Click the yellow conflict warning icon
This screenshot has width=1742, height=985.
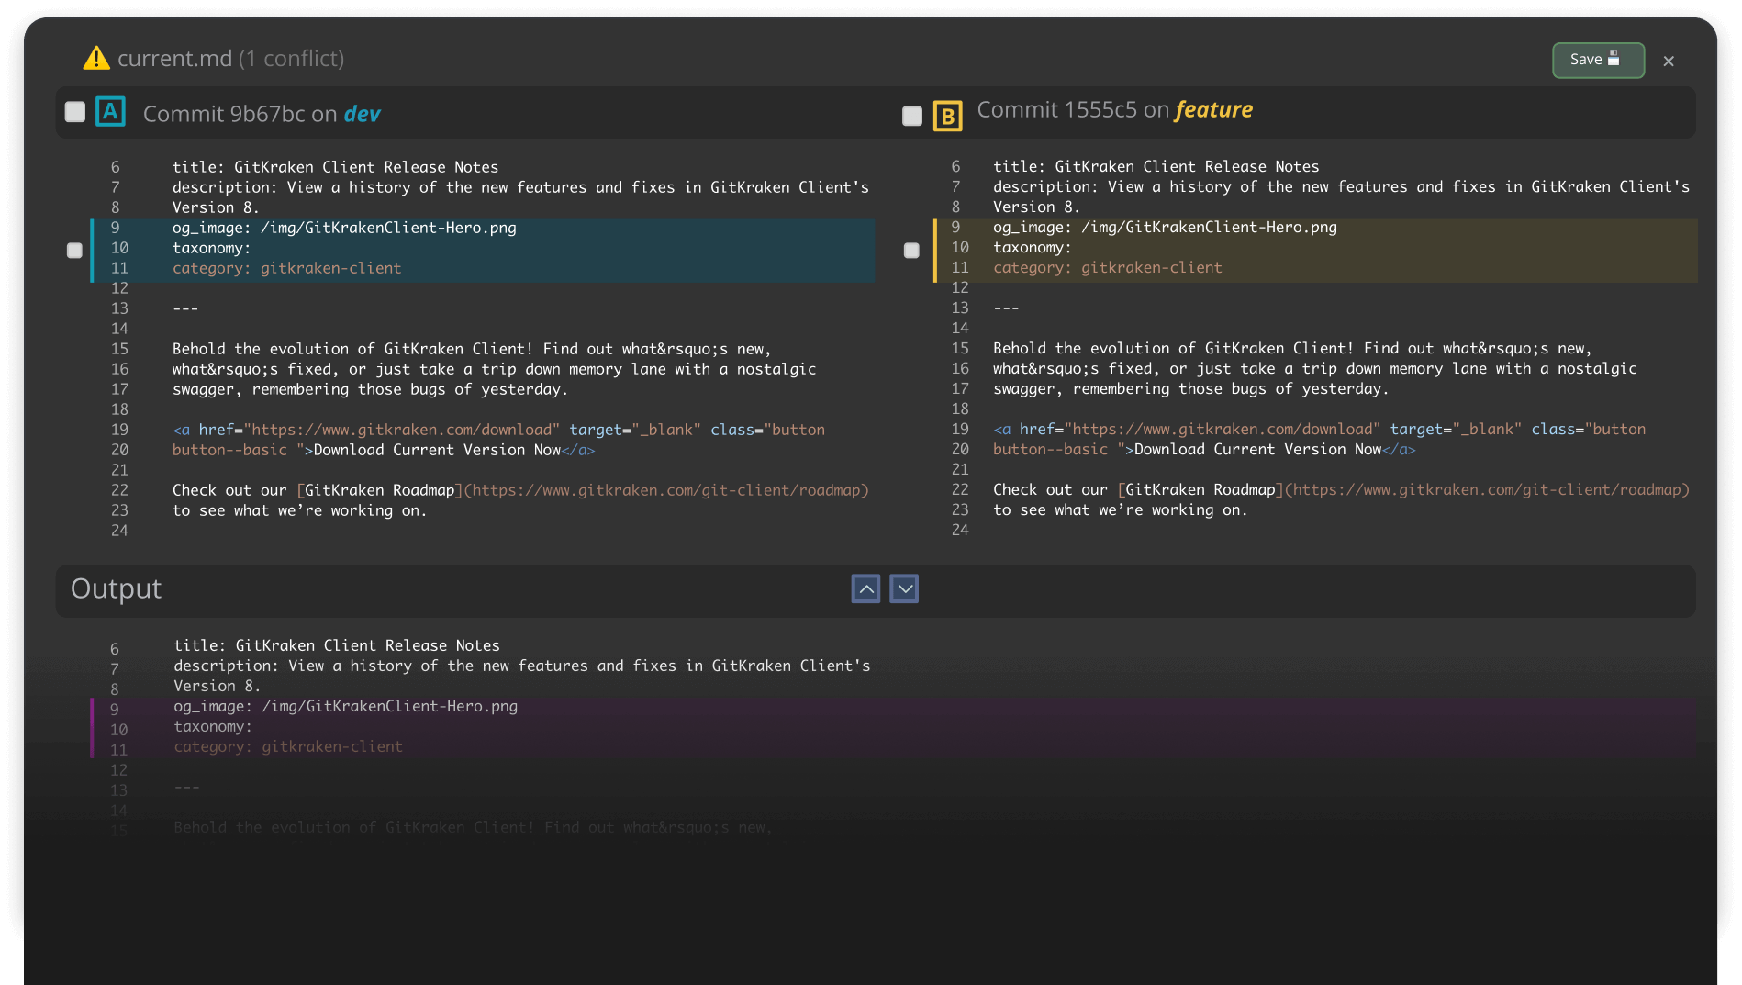[x=96, y=59]
